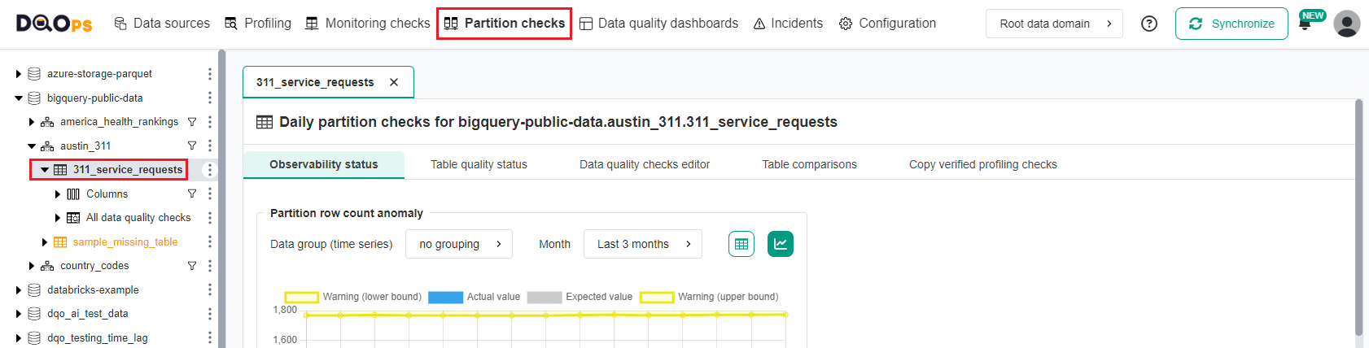Open Data quality dashboards
The height and width of the screenshot is (348, 1369).
(x=658, y=24)
